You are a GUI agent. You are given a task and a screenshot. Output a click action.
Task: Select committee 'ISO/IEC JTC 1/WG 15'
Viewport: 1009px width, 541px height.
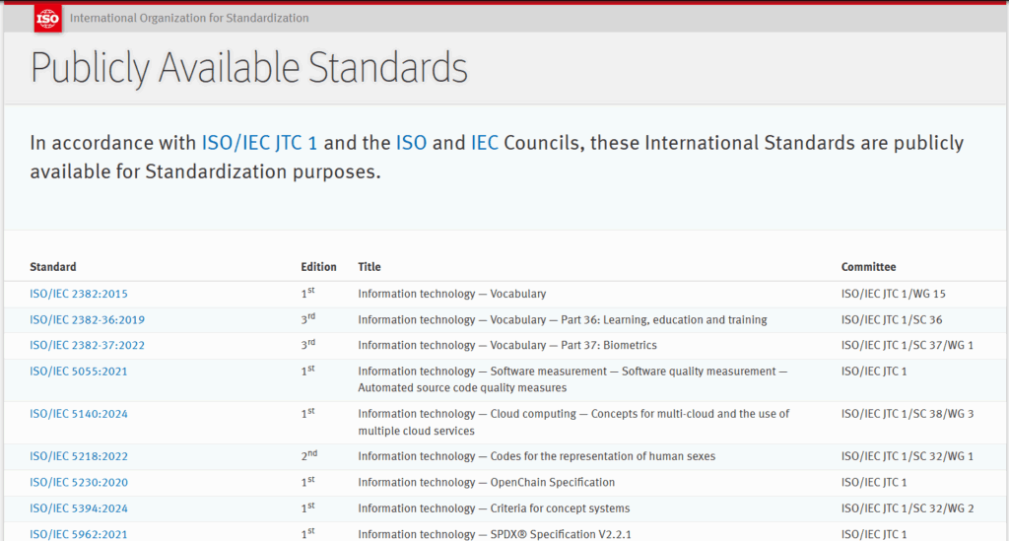click(x=893, y=294)
